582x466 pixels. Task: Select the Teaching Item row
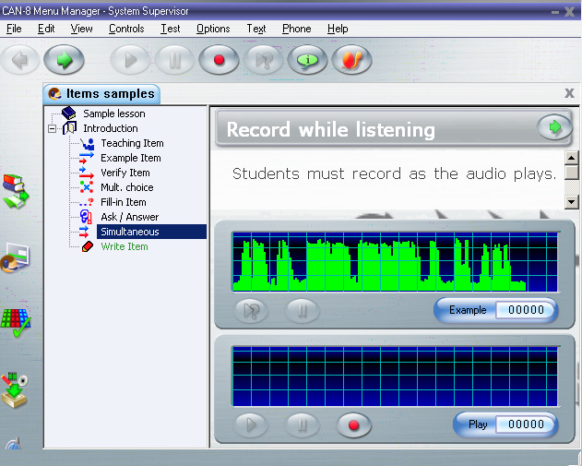pos(132,143)
